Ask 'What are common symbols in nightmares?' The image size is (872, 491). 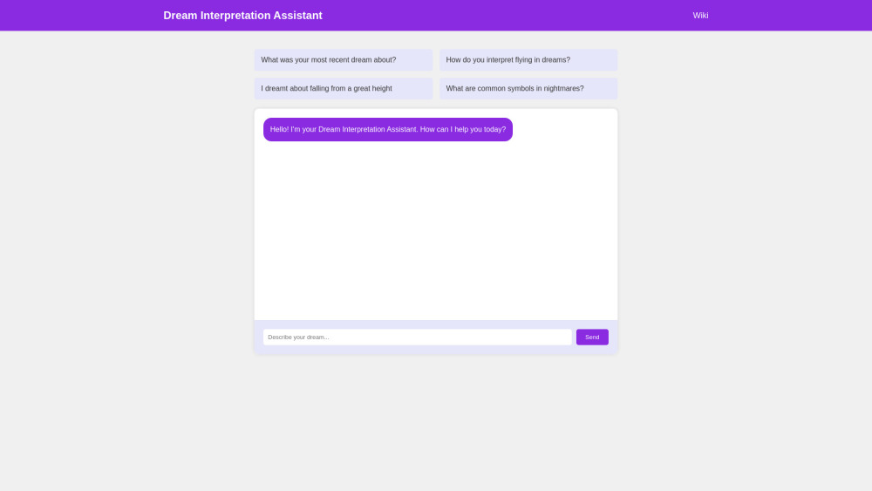528,88
